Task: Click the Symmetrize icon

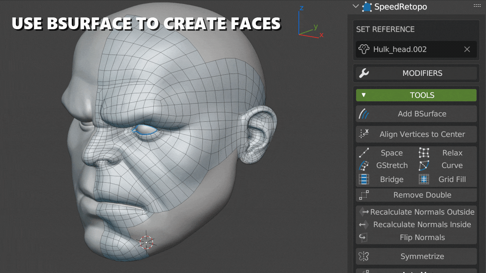Action: tap(363, 256)
